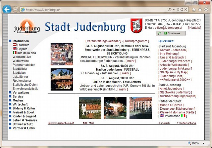Open Stadtplan - City Map quicklink
Image resolution: width=212 pixels, height=148 pixels.
click(x=173, y=72)
